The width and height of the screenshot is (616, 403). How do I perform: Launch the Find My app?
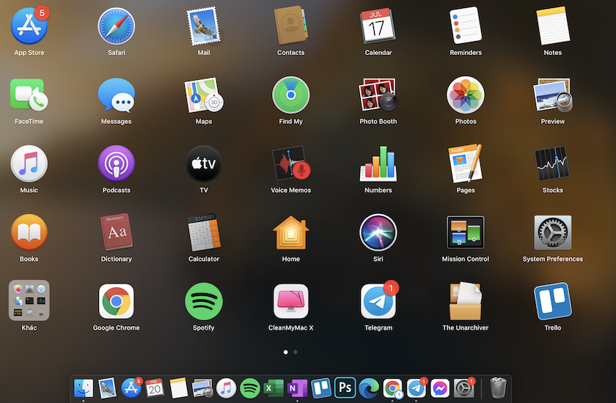pyautogui.click(x=290, y=95)
